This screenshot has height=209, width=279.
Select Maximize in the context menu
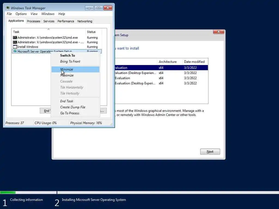(x=75, y=75)
